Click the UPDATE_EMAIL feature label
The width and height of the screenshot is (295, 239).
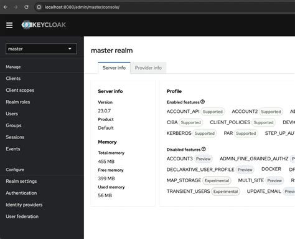(x=264, y=192)
